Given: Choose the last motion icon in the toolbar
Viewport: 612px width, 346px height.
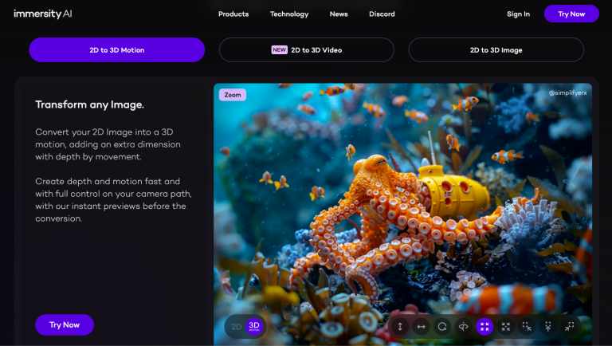Looking at the screenshot, I should click(569, 327).
